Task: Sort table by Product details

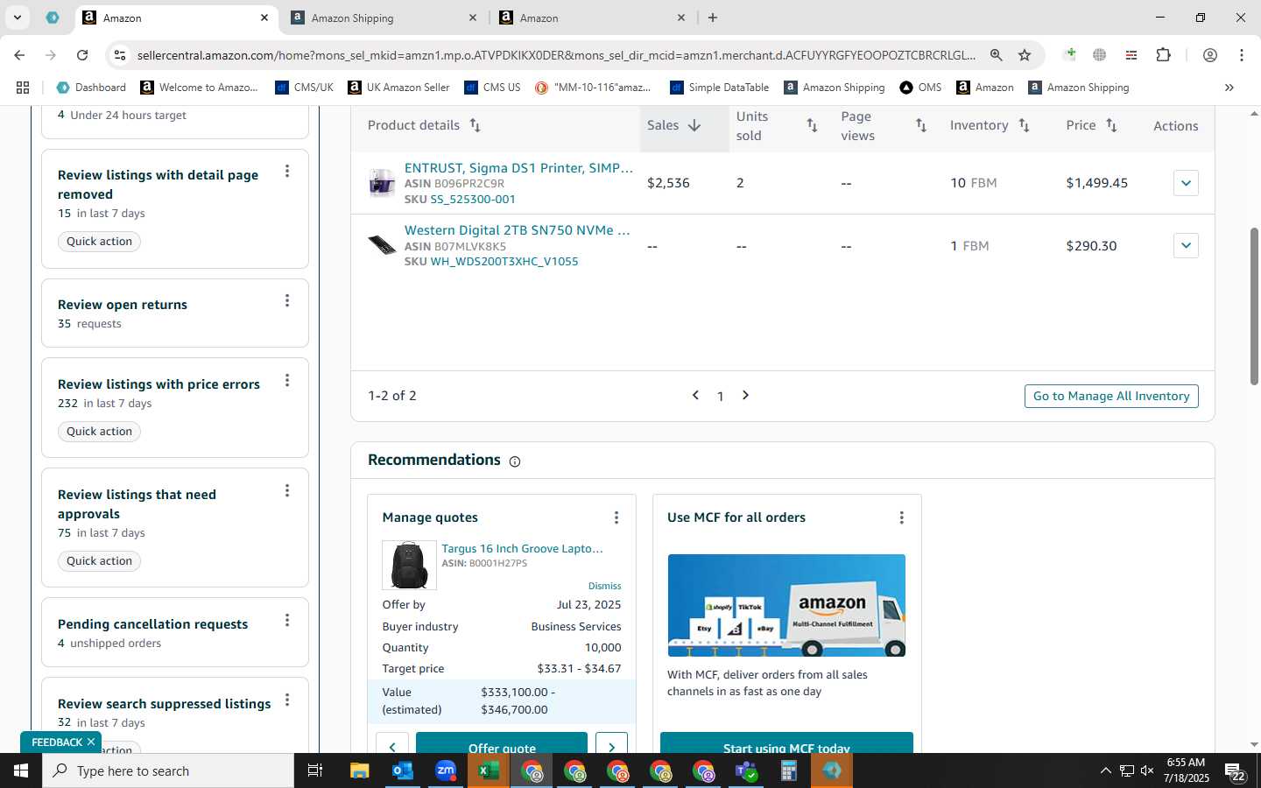Action: tap(475, 125)
